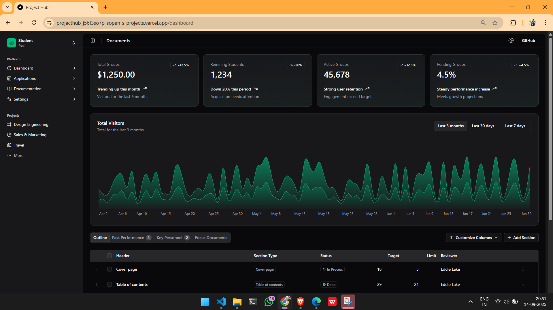Toggle the dark/light theme icon
The height and width of the screenshot is (310, 553).
511,41
